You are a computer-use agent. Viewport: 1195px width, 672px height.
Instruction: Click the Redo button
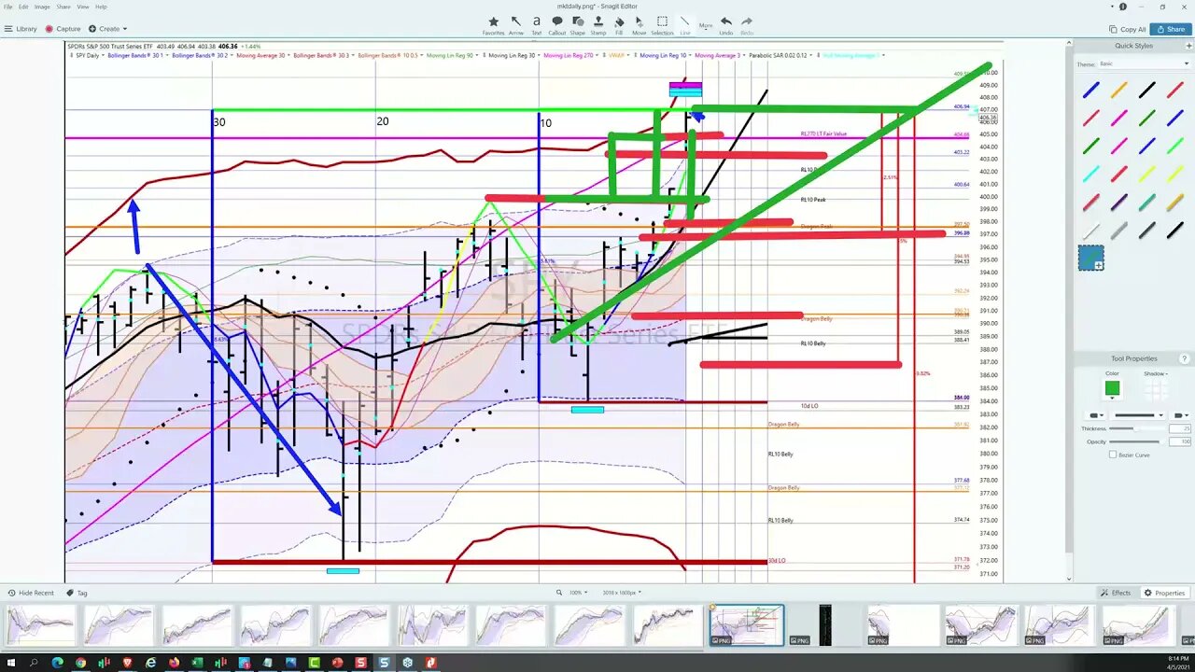(747, 25)
